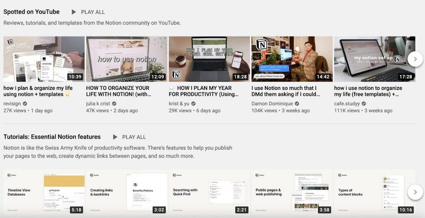
Task: Open Damon Dominique's 14:42 video thumbnail
Action: click(292, 59)
